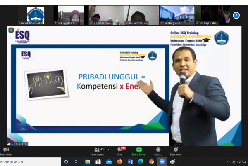This screenshot has width=248, height=166.
Task: Expand the Start Video options arrow
Action: pos(14,150)
